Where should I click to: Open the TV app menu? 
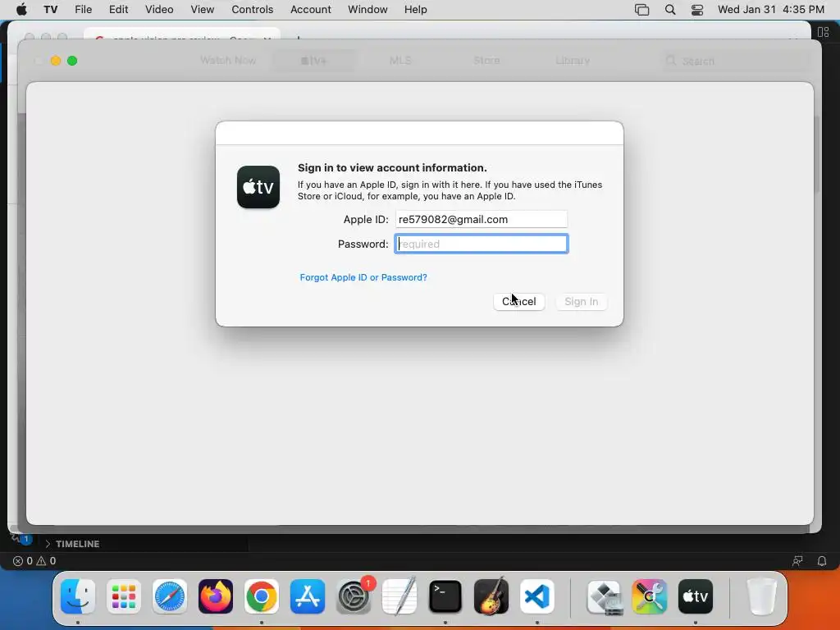(x=50, y=9)
